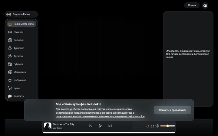Click the Summer In The City track title
The width and height of the screenshot is (218, 136).
tap(64, 124)
